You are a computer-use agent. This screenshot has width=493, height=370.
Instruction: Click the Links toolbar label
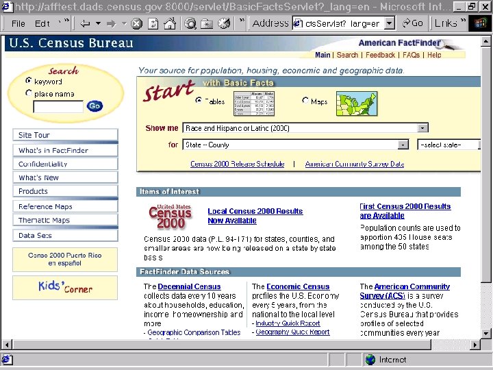(446, 23)
